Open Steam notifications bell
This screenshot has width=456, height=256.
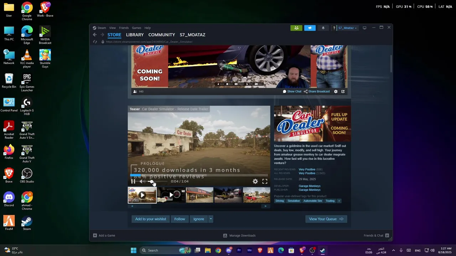(x=323, y=28)
